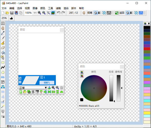Screen dimensions: 151x128
Task: Toggle the layers window toolbar button
Action: pos(53,13)
